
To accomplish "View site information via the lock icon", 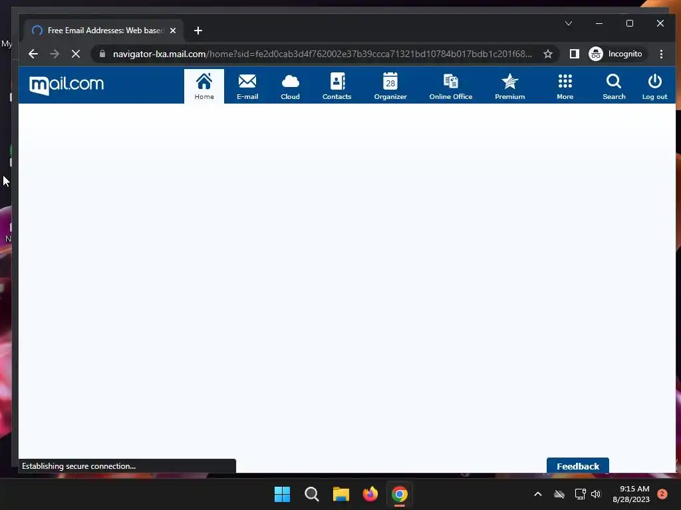I will click(102, 54).
